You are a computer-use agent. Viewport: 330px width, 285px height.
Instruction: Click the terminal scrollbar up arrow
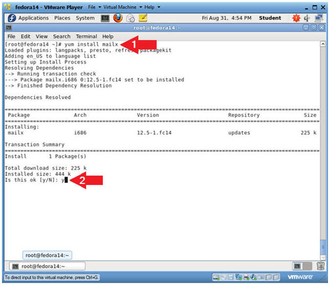[x=323, y=44]
